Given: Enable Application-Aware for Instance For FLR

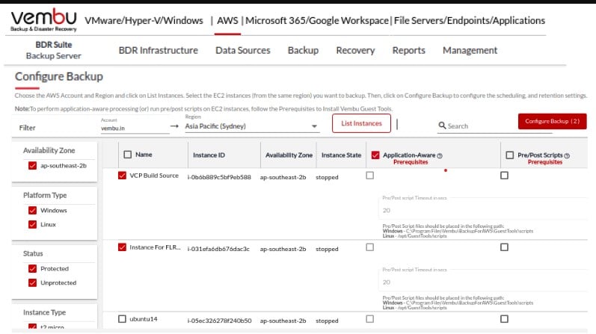Looking at the screenshot, I should [370, 247].
